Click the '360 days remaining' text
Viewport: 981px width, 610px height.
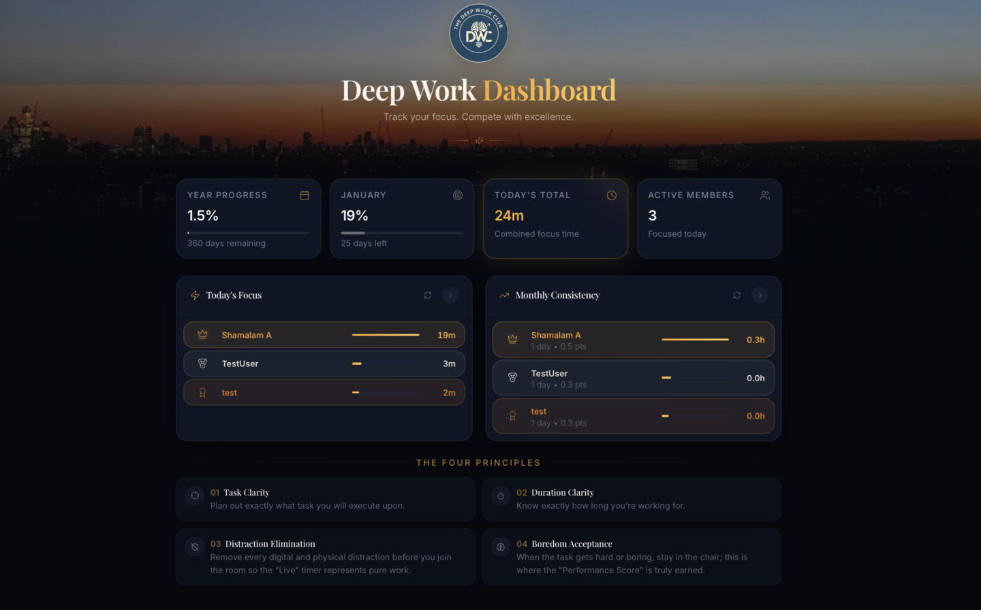click(226, 243)
